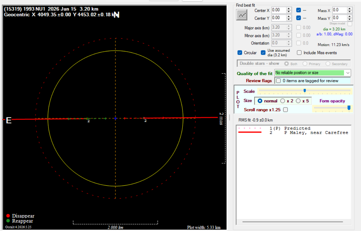Click the checkbox right of Minor axis
The height and width of the screenshot is (231, 361).
(x=298, y=35)
